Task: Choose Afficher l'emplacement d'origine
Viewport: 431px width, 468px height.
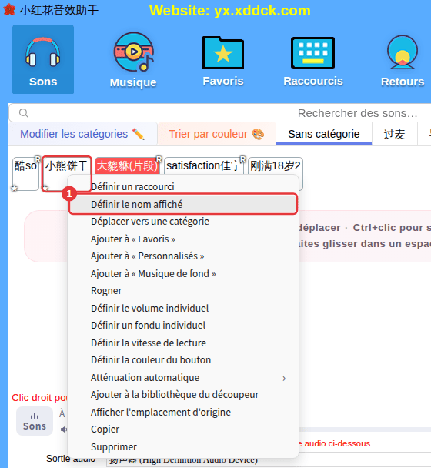Action: coord(183,412)
